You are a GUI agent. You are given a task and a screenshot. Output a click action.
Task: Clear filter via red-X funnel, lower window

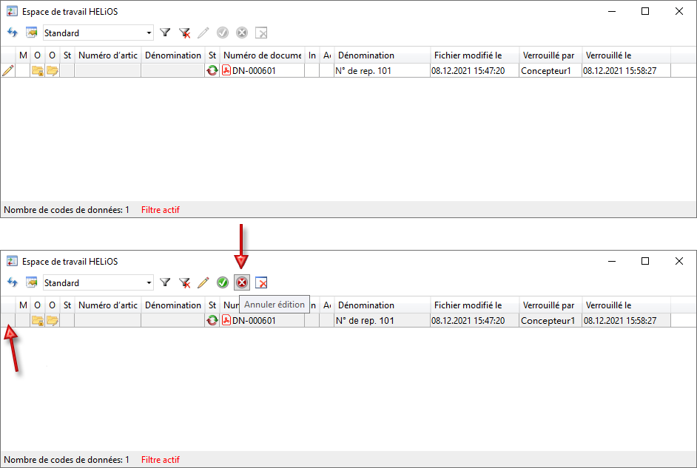tap(184, 283)
